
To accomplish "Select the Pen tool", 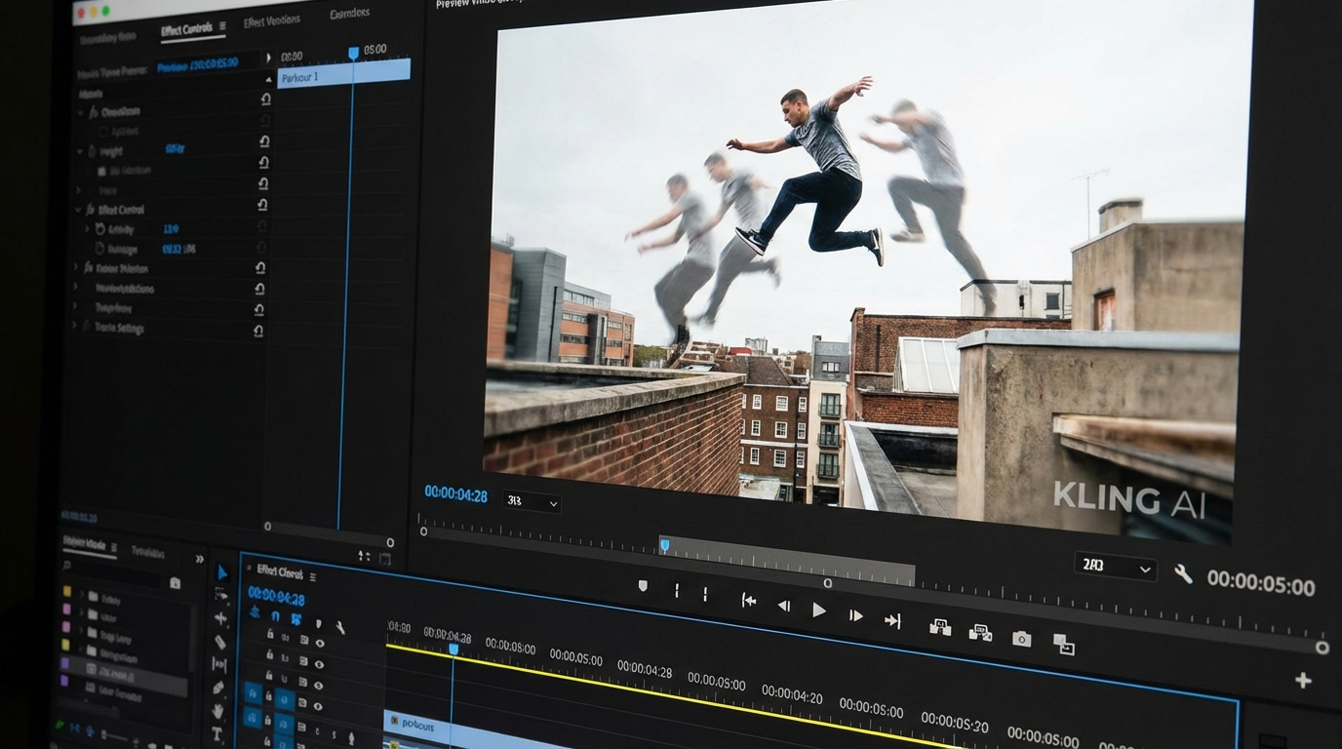I will (218, 688).
